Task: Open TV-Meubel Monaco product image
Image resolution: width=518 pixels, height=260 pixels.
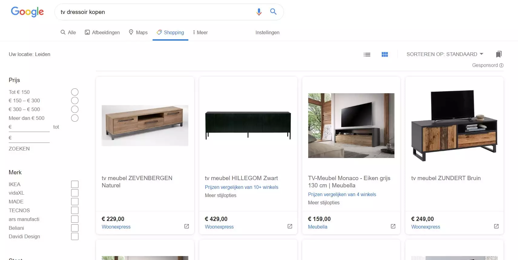Action: (x=351, y=126)
